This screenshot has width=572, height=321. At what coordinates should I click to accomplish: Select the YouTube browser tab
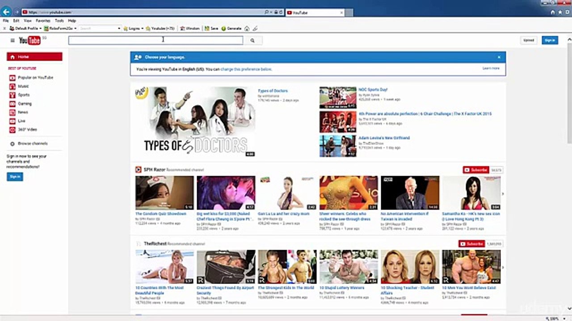coord(315,12)
